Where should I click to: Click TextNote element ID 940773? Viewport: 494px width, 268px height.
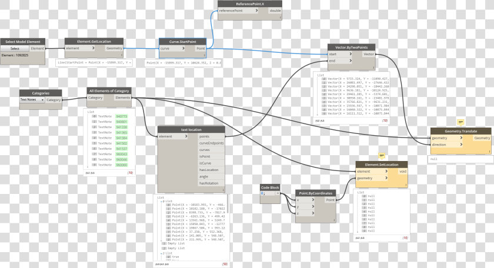click(x=121, y=116)
